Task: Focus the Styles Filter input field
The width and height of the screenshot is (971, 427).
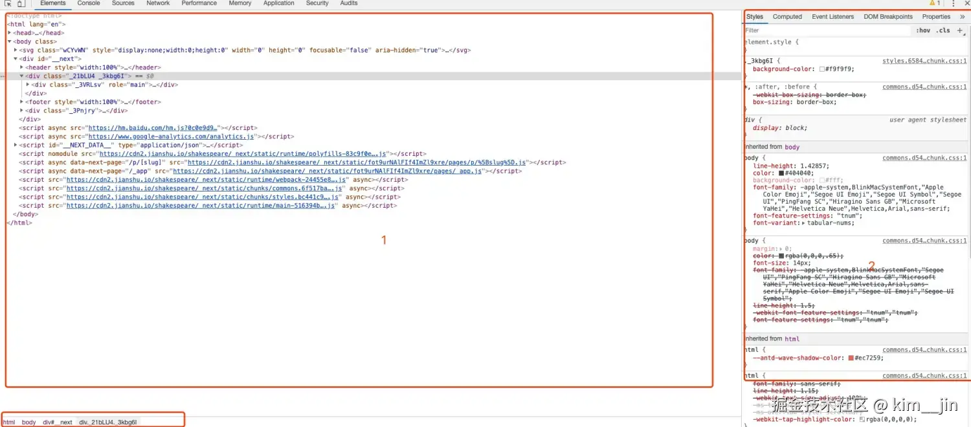Action: click(827, 30)
